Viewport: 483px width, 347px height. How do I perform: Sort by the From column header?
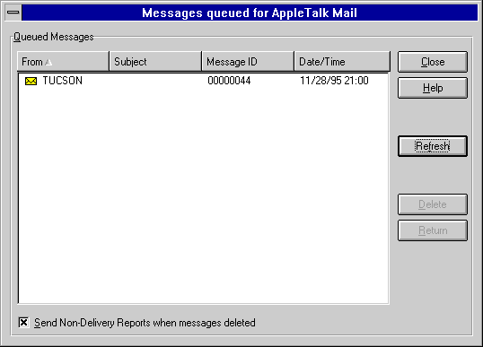(63, 62)
